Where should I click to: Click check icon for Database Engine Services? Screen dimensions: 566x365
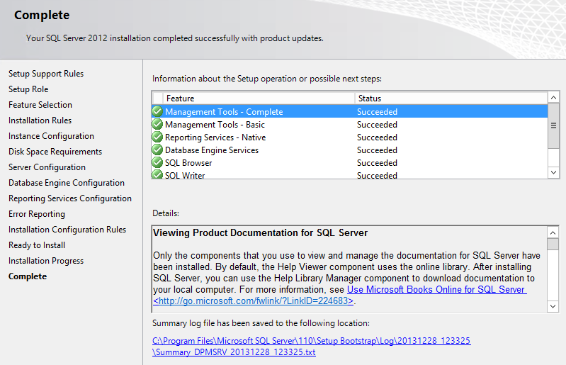(x=157, y=150)
